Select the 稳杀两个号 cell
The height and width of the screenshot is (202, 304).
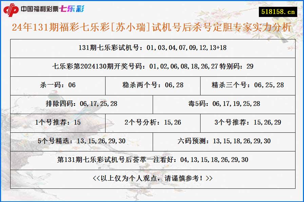click(x=153, y=86)
